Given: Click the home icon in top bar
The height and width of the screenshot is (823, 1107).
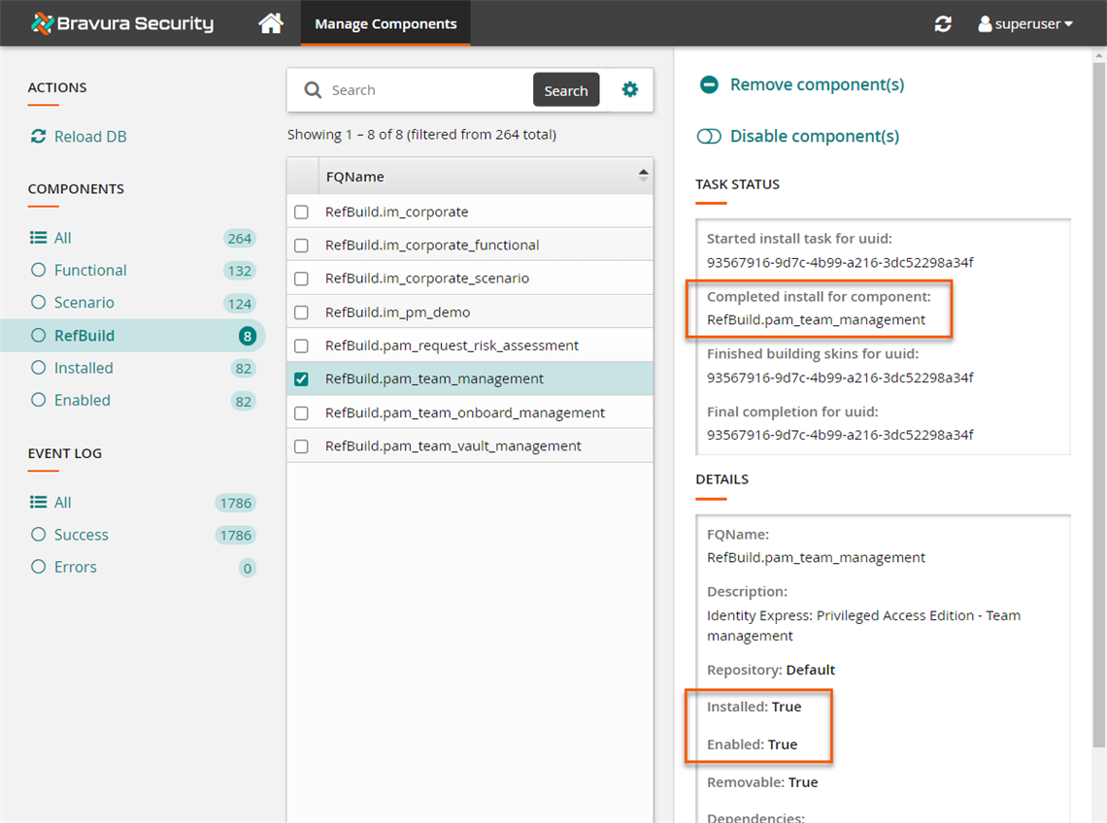Looking at the screenshot, I should pyautogui.click(x=271, y=23).
